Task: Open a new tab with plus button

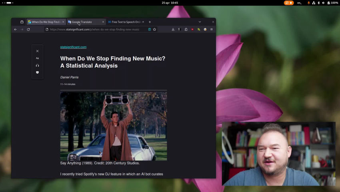Action: coord(150,22)
